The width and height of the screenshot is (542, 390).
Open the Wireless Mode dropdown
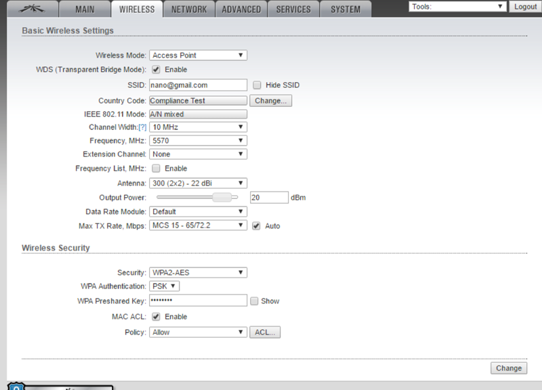click(x=198, y=56)
